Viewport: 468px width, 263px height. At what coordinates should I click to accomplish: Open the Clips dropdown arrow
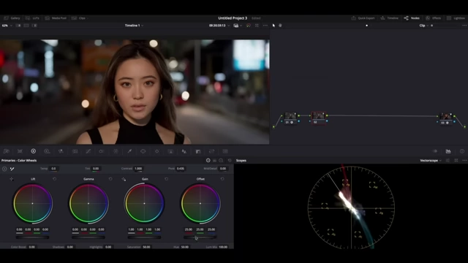pyautogui.click(x=87, y=18)
